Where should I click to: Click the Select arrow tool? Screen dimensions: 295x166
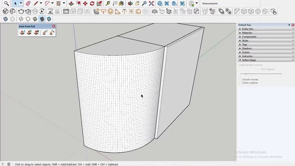coord(16,3)
